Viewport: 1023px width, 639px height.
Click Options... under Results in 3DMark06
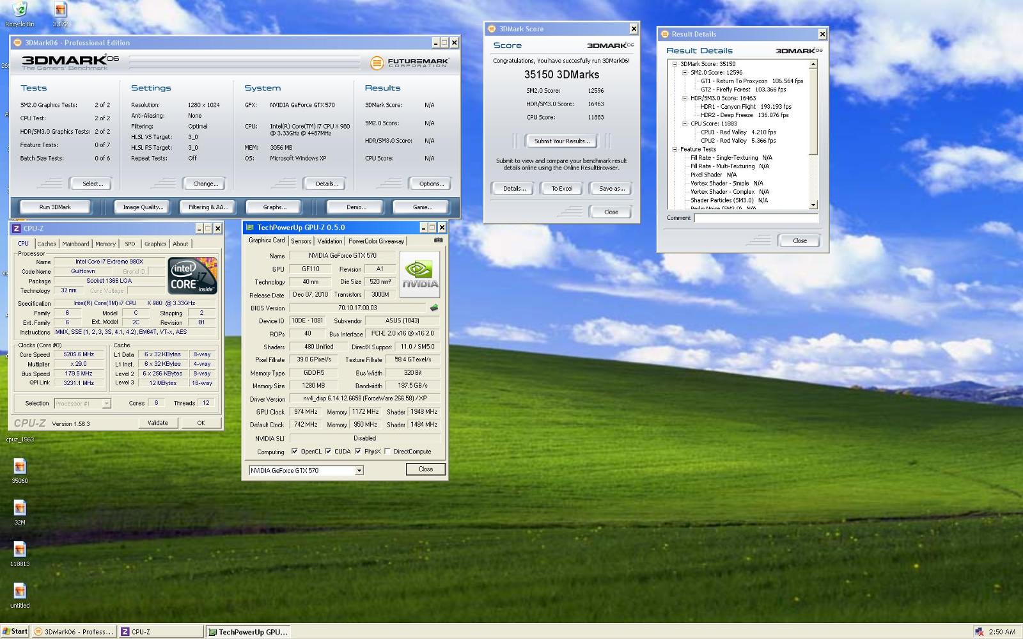point(432,184)
